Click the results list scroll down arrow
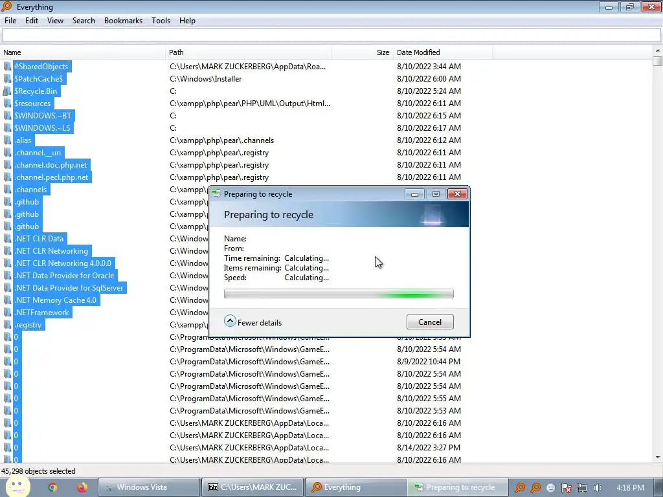The image size is (663, 497). (x=658, y=458)
